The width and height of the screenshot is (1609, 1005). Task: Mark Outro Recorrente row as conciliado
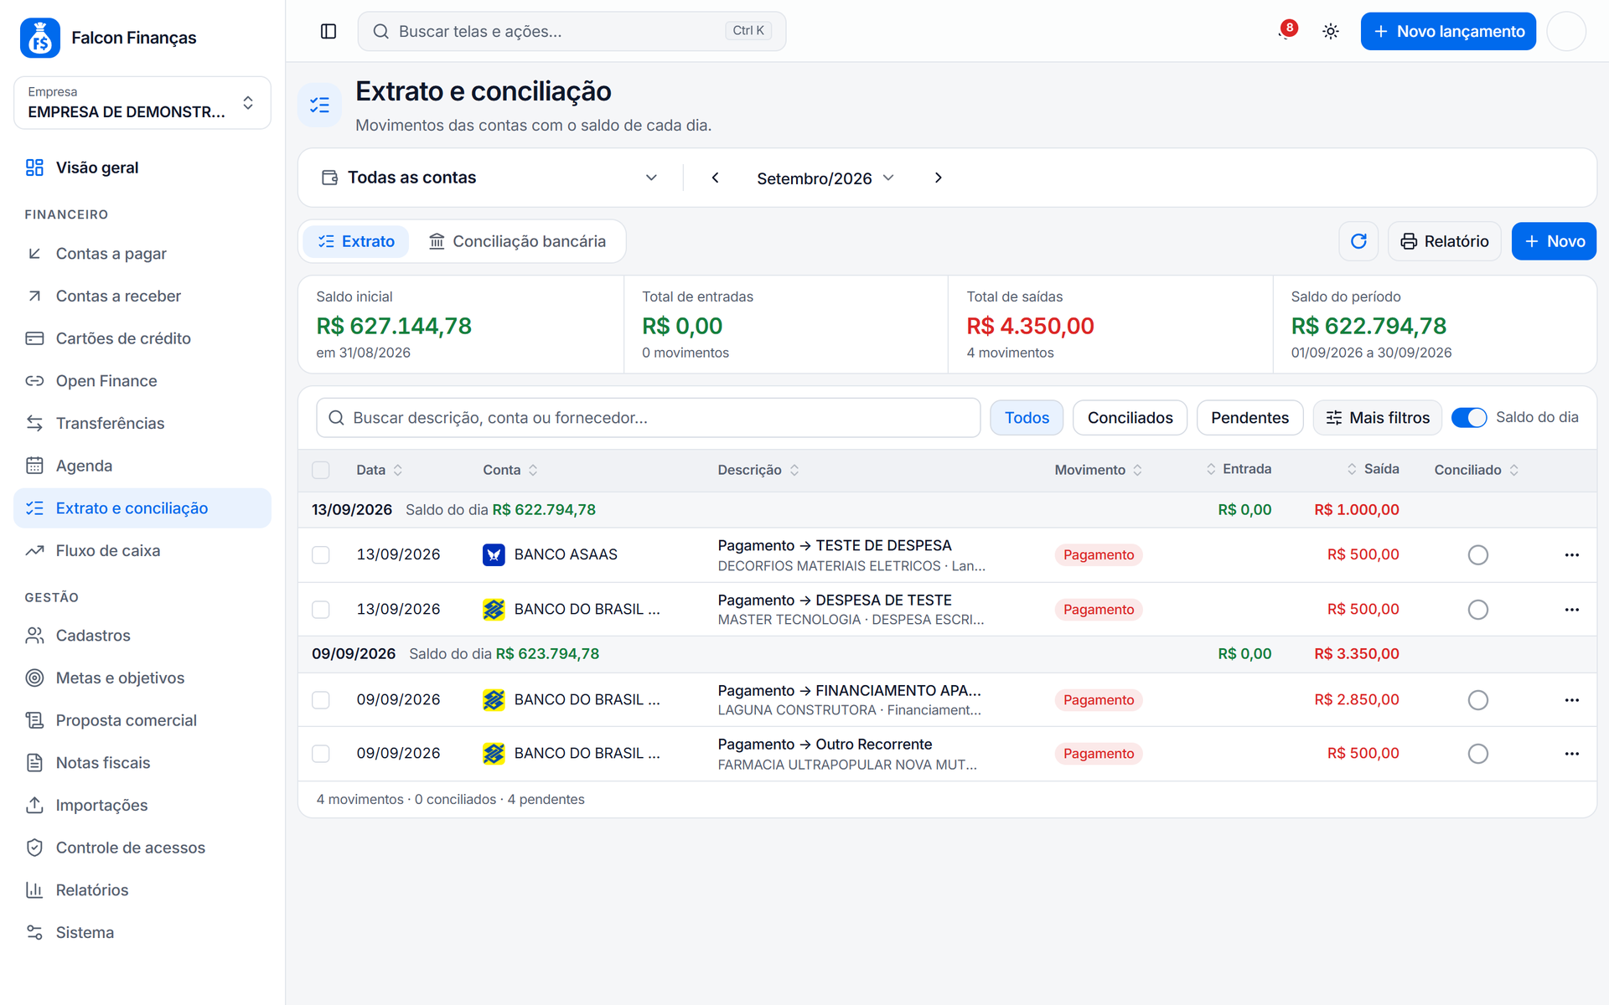click(1477, 754)
